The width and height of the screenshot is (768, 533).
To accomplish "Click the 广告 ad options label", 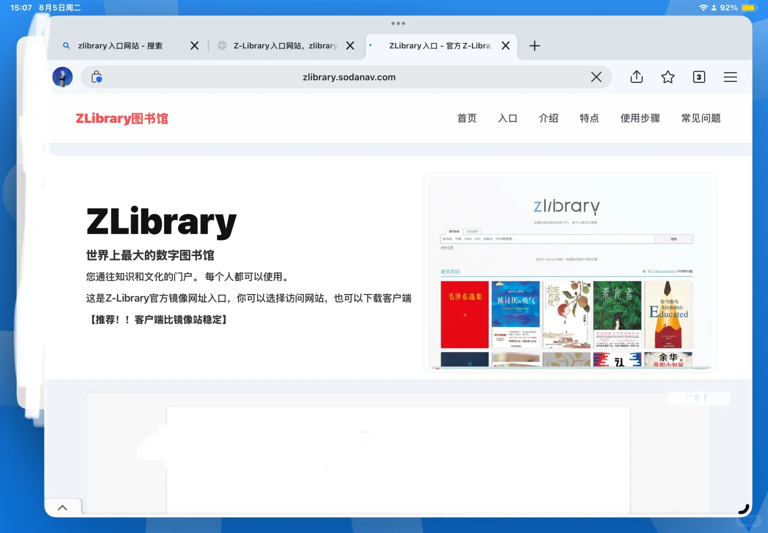I will pos(697,398).
